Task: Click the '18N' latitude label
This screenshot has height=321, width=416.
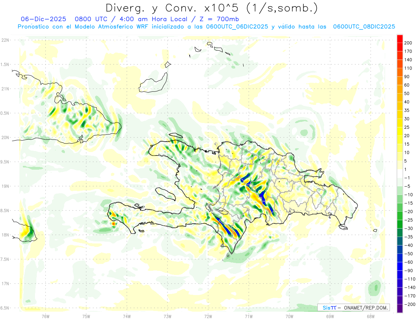Action: [x=5, y=235]
